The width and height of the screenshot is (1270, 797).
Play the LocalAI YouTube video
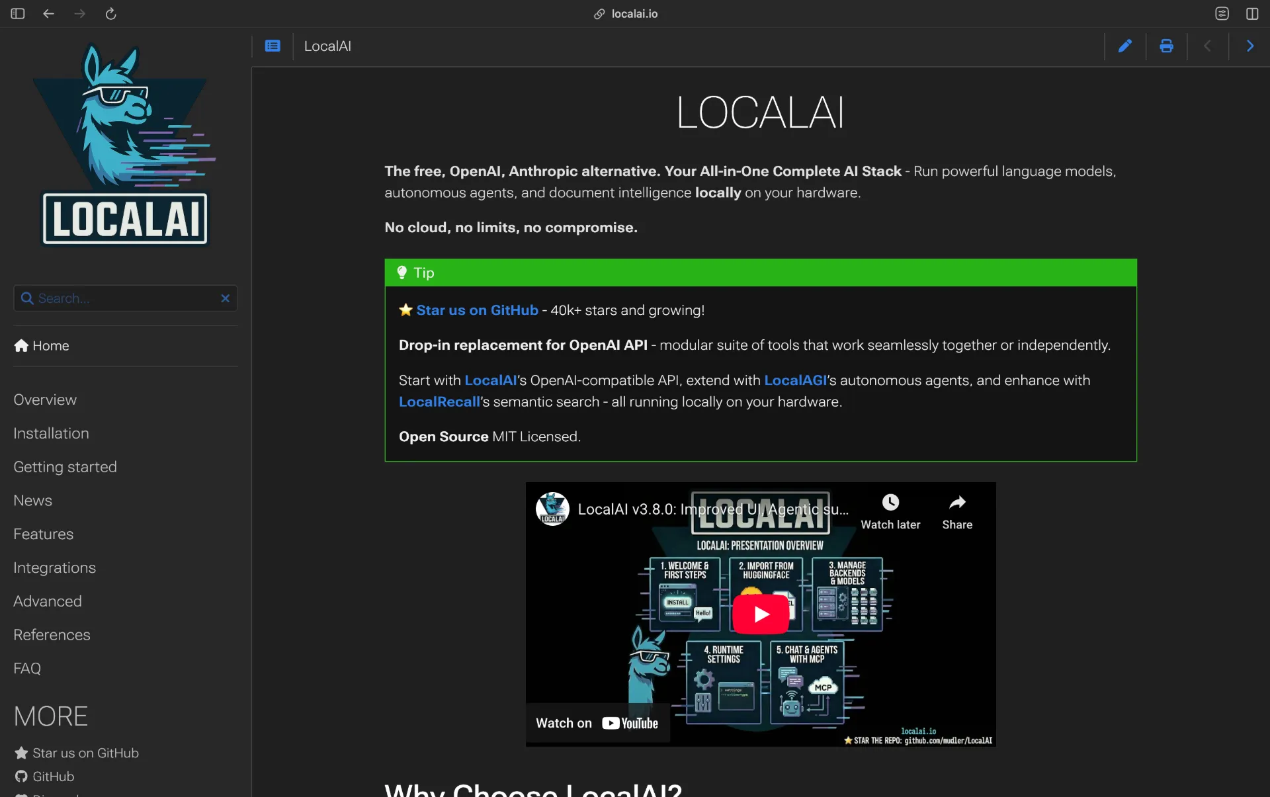click(x=761, y=614)
